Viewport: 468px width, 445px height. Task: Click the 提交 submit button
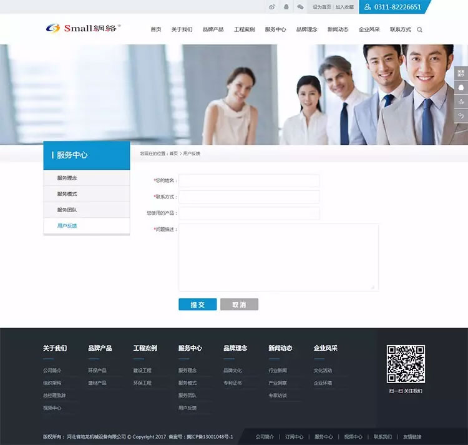coord(198,305)
